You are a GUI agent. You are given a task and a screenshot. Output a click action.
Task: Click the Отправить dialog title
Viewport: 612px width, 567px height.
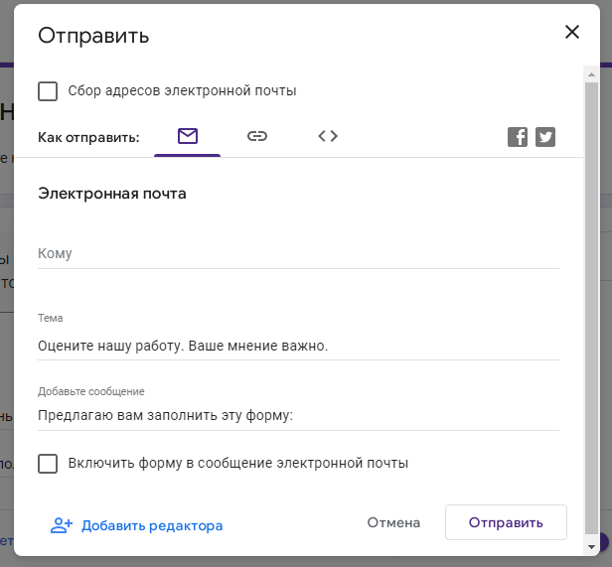(93, 36)
